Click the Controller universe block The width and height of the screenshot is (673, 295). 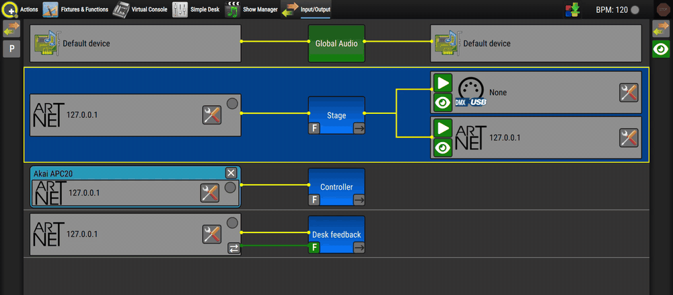[336, 187]
